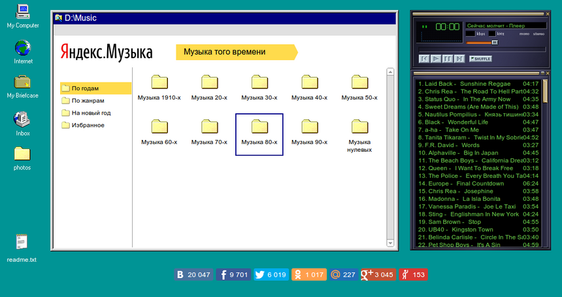Image resolution: width=562 pixels, height=297 pixels.
Task: Open the Музыка 50-х folder
Action: coord(359,88)
